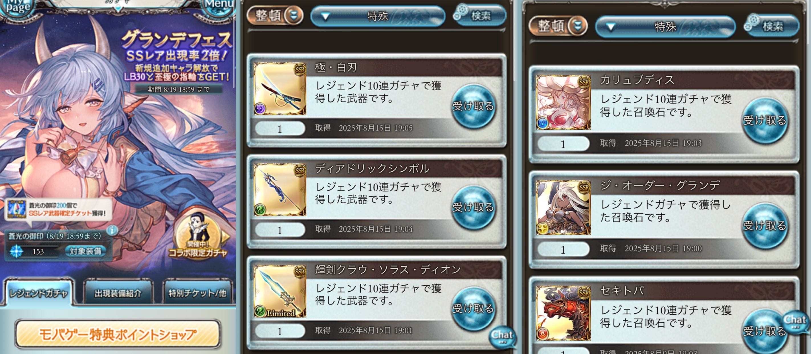
Task: Claim 極・白刃 with its 受け取る button
Action: (x=473, y=106)
